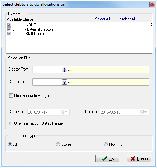Select the Stores transaction type radio

tap(58, 144)
